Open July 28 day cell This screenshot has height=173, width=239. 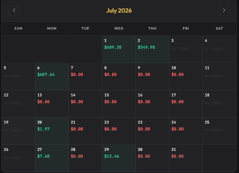coord(85,158)
